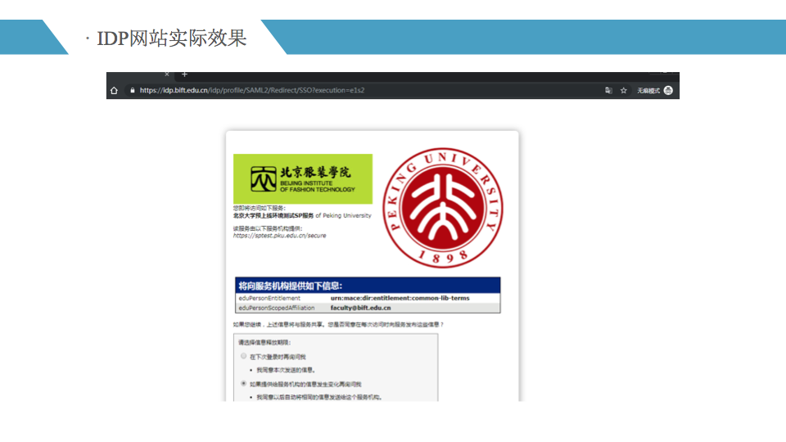Select the "ask if information changes" radio option

click(243, 383)
